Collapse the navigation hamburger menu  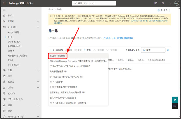4,10
